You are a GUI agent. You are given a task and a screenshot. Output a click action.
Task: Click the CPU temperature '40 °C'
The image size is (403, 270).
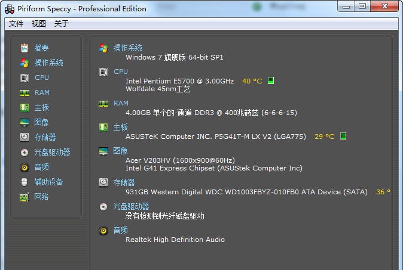pyautogui.click(x=252, y=81)
